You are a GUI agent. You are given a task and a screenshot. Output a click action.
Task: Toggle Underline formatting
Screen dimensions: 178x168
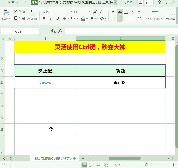tap(57, 19)
